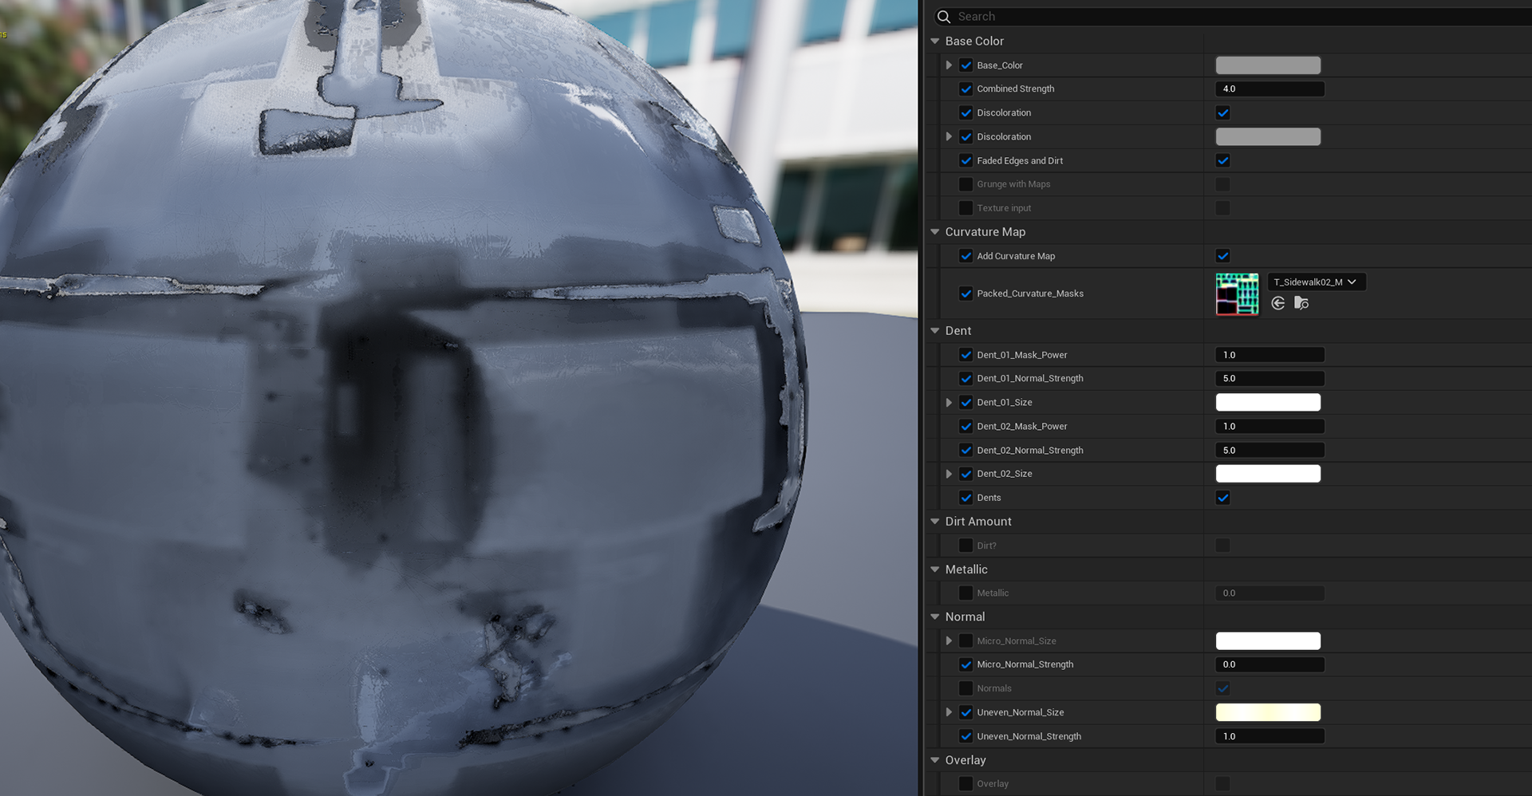The width and height of the screenshot is (1532, 796).
Task: Collapse the Dent section
Action: pos(935,331)
